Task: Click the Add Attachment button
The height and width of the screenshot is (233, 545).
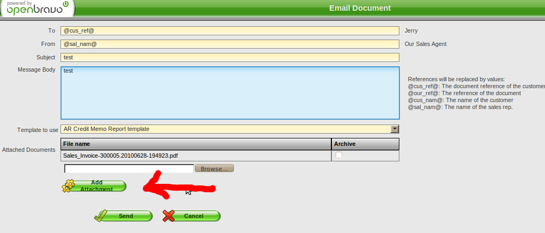Action: (x=94, y=186)
